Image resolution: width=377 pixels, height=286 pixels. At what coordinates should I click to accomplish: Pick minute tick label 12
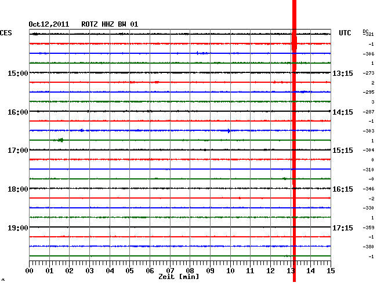[270, 271]
